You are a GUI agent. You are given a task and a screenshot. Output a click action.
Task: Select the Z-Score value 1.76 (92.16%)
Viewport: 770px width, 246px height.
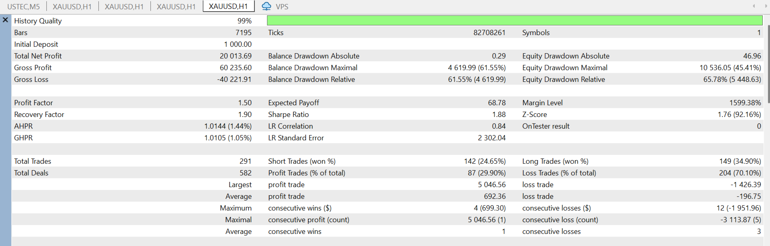(739, 115)
